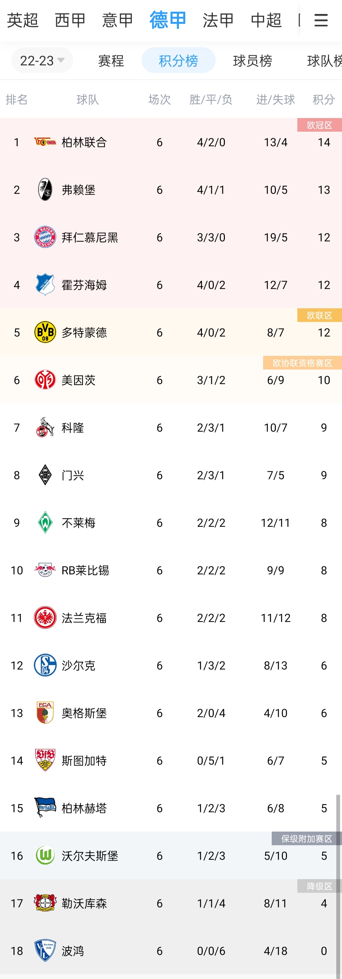Image resolution: width=342 pixels, height=979 pixels.
Task: Tap the Eintracht Frankfurt eagle crest
Action: 45,617
